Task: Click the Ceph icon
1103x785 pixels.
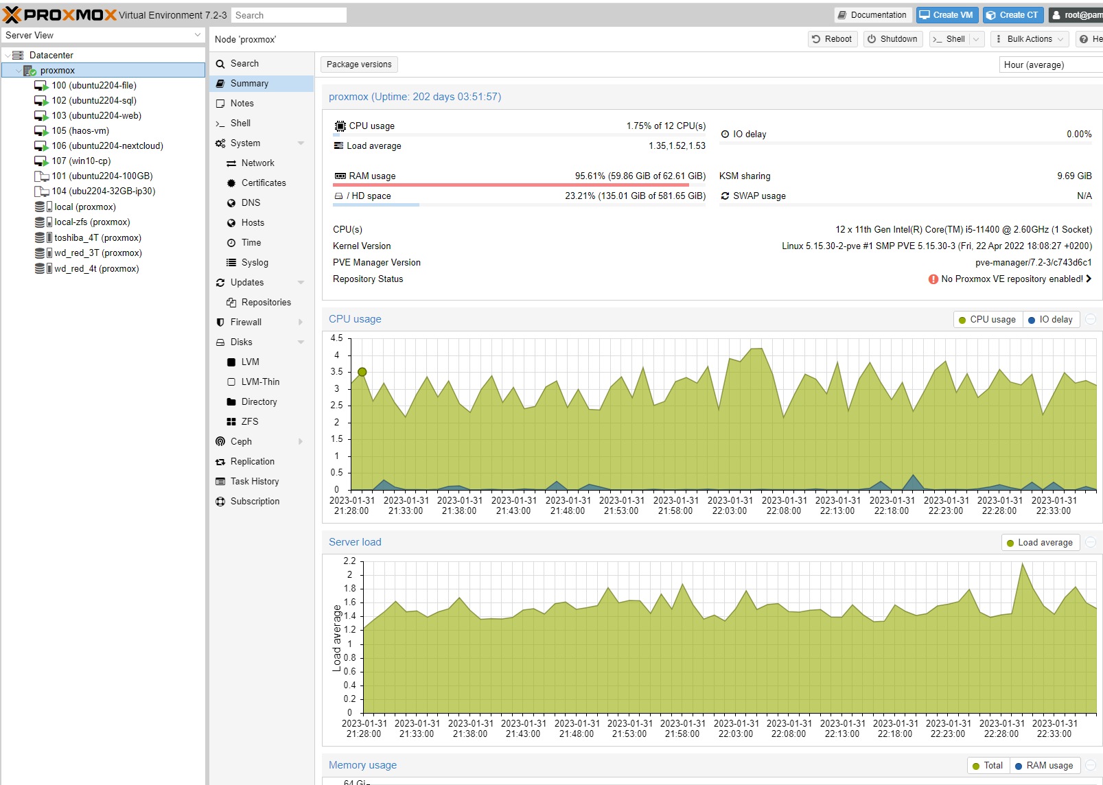Action: pos(220,442)
